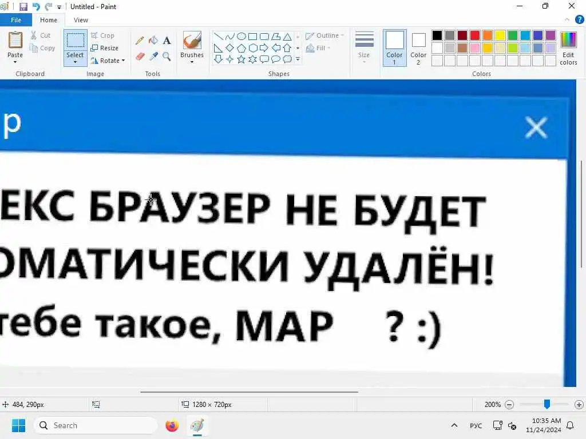
Task: Click the Save icon in title bar
Action: (23, 7)
